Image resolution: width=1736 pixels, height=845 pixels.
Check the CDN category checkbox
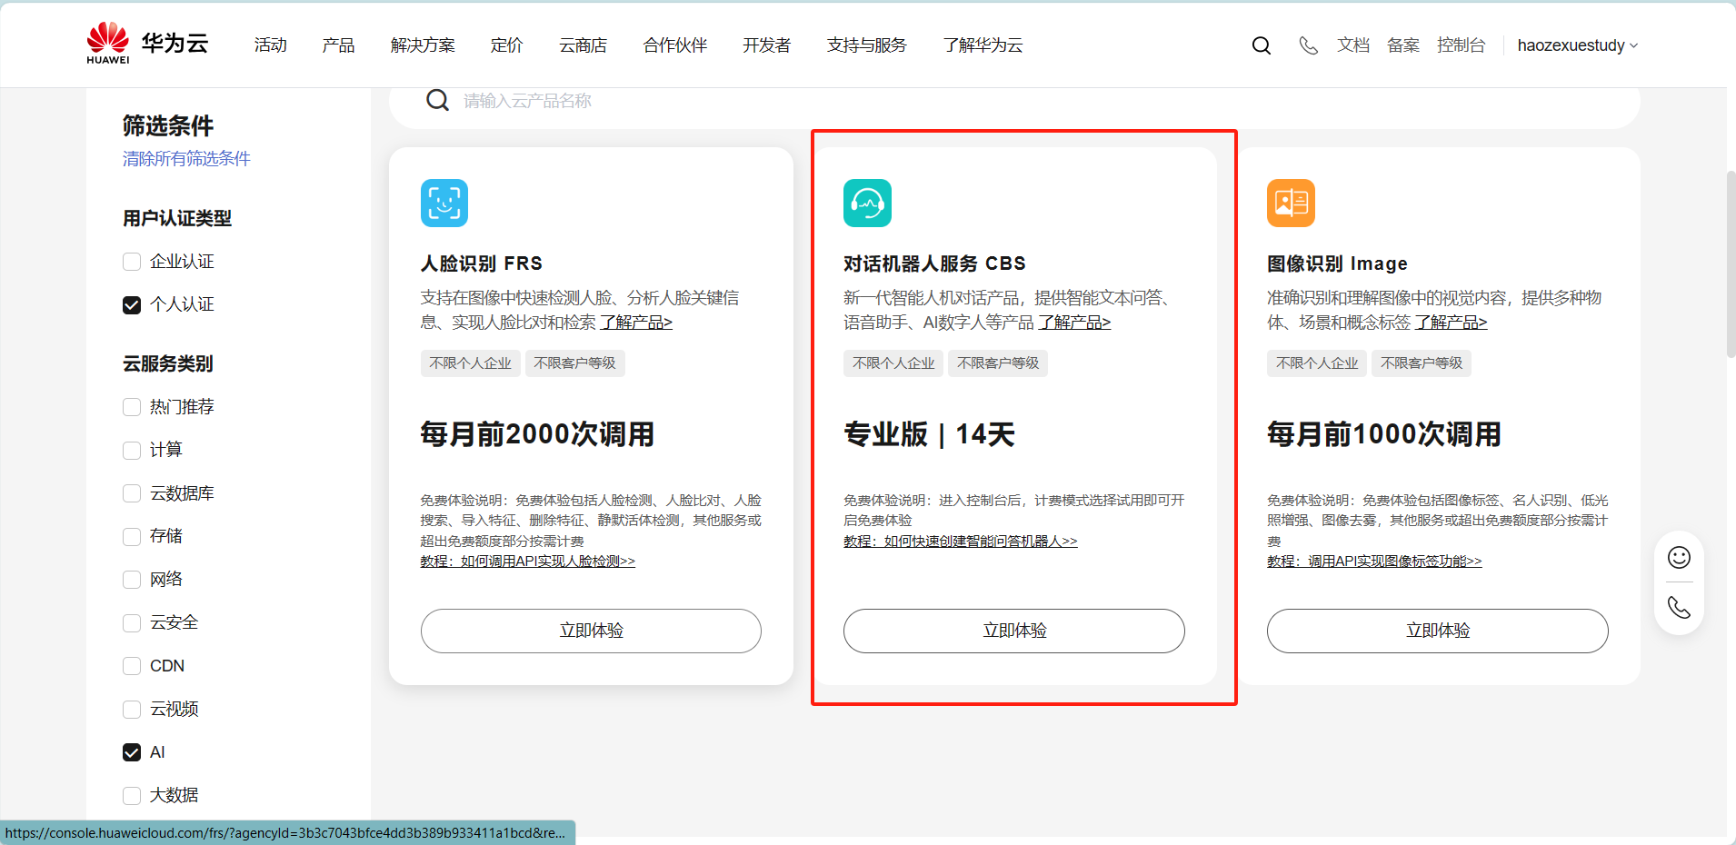132,666
